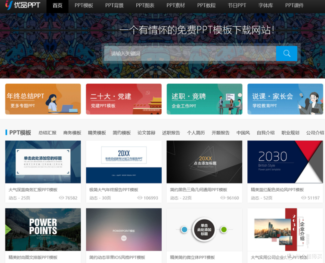Click the eye icon beside 51197
The width and height of the screenshot is (325, 263).
304,198
